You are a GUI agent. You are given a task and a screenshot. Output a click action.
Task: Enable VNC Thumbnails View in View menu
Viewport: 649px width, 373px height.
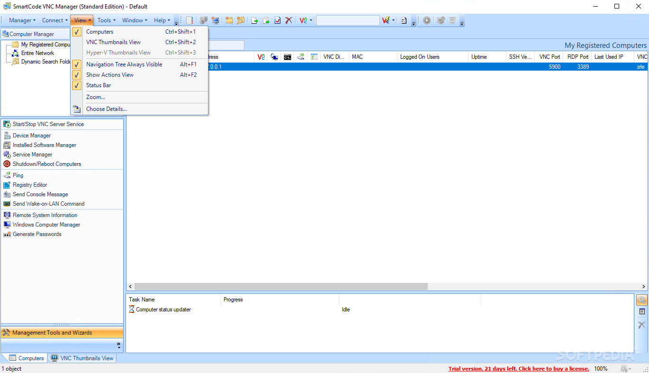point(140,42)
